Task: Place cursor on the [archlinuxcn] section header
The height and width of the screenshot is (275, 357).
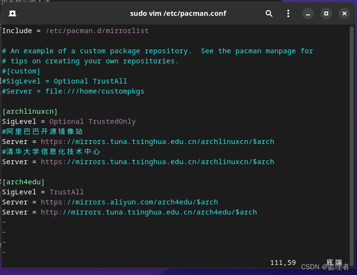Action: click(x=30, y=111)
